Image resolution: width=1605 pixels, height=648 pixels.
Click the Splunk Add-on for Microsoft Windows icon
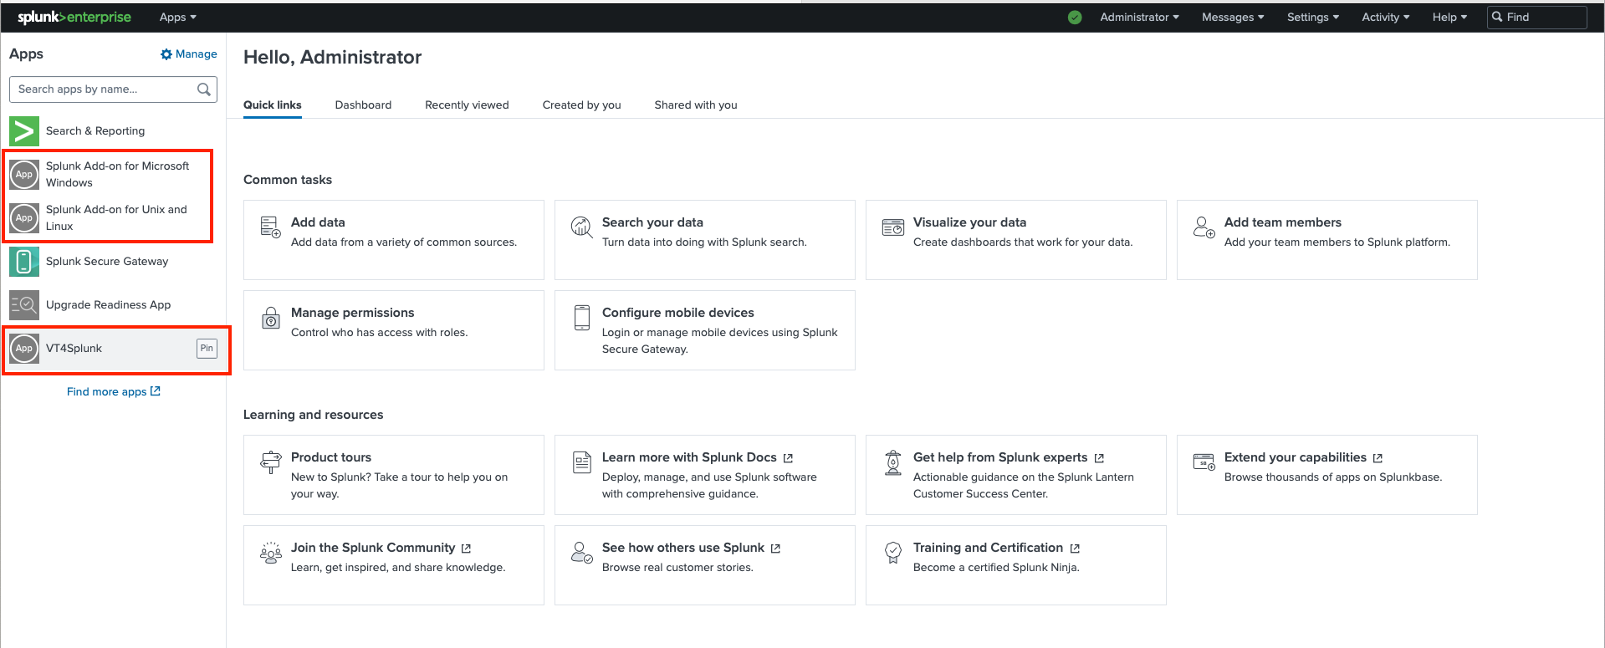24,175
